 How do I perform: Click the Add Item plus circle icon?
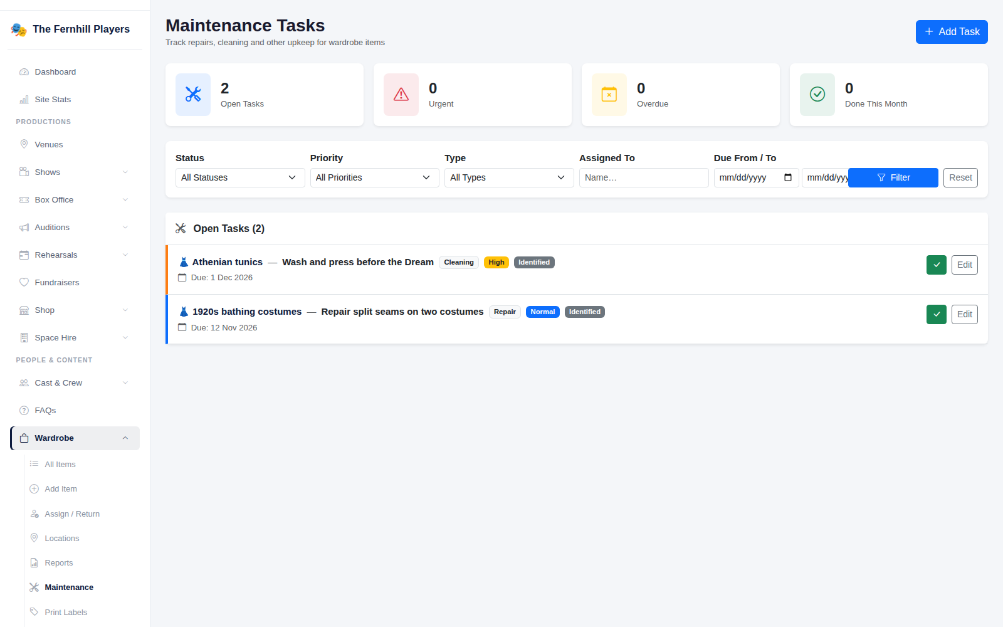pos(34,489)
